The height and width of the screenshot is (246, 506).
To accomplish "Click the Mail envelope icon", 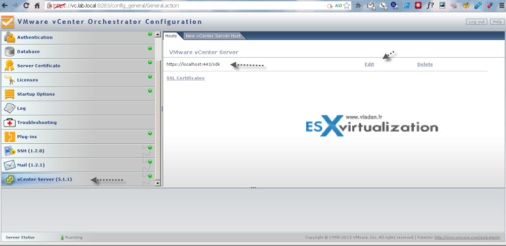I will tap(9, 165).
